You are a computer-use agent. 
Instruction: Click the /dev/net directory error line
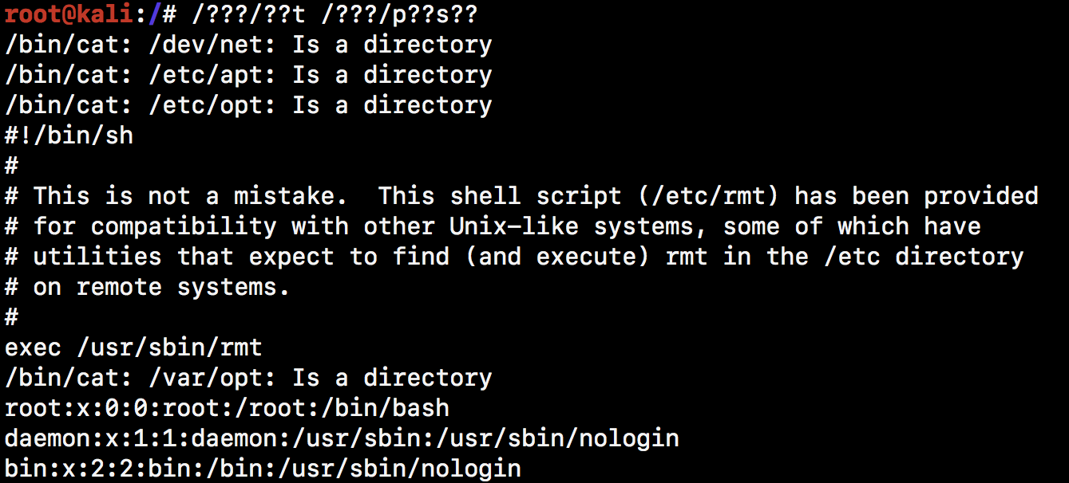coord(248,45)
